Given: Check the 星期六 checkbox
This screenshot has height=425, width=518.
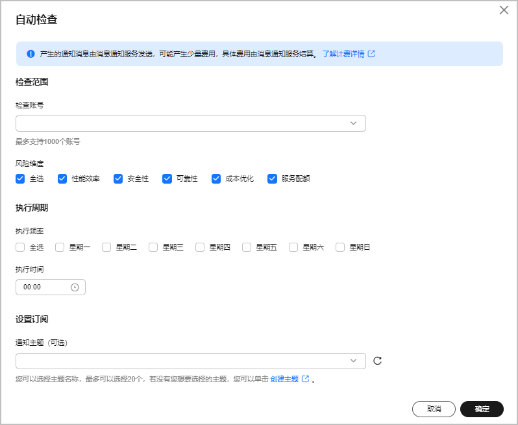Looking at the screenshot, I should (293, 247).
